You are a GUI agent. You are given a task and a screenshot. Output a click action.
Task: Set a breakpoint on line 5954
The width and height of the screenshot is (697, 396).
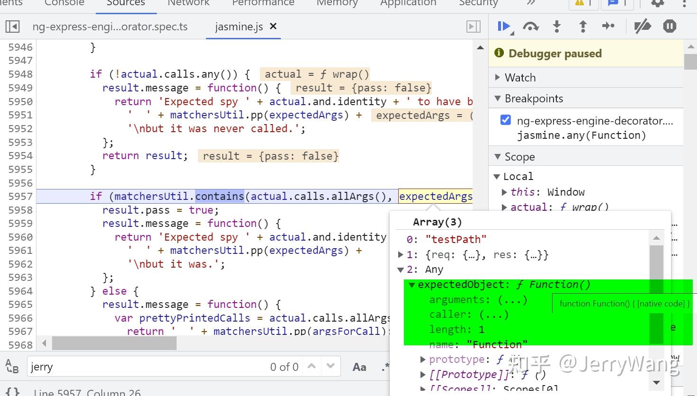[20, 156]
